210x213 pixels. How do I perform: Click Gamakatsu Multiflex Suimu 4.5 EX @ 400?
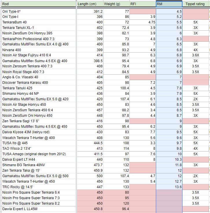pyautogui.click(x=39, y=61)
